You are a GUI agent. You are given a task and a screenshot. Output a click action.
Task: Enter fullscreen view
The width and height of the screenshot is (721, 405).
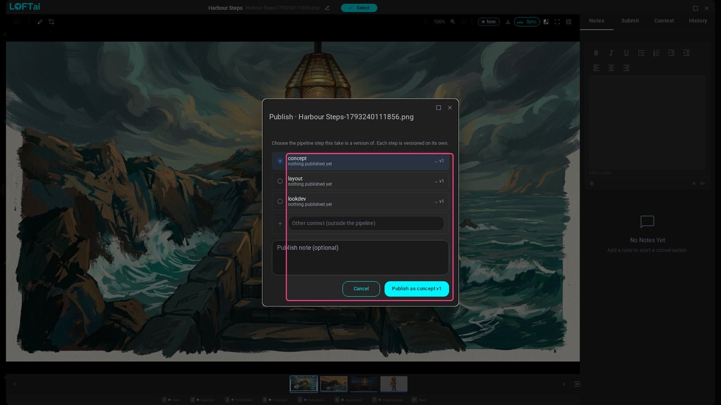tap(557, 22)
